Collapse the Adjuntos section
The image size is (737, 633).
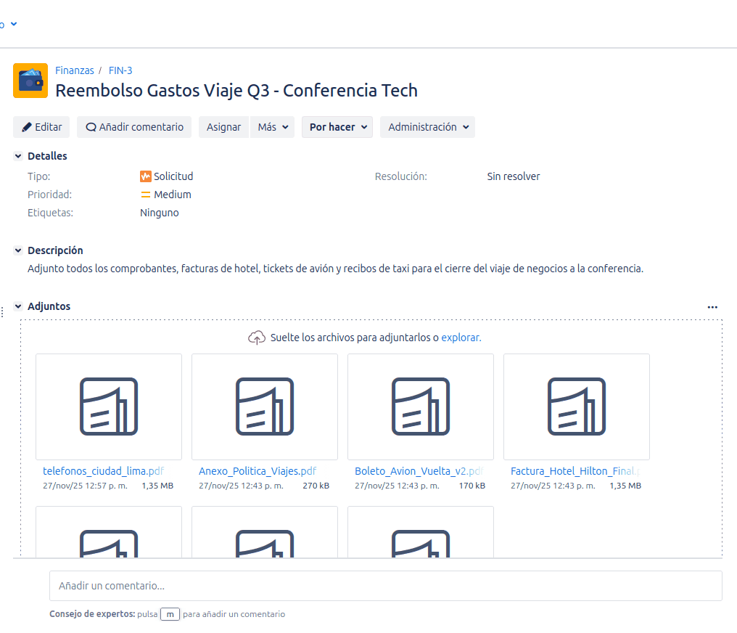pyautogui.click(x=17, y=306)
